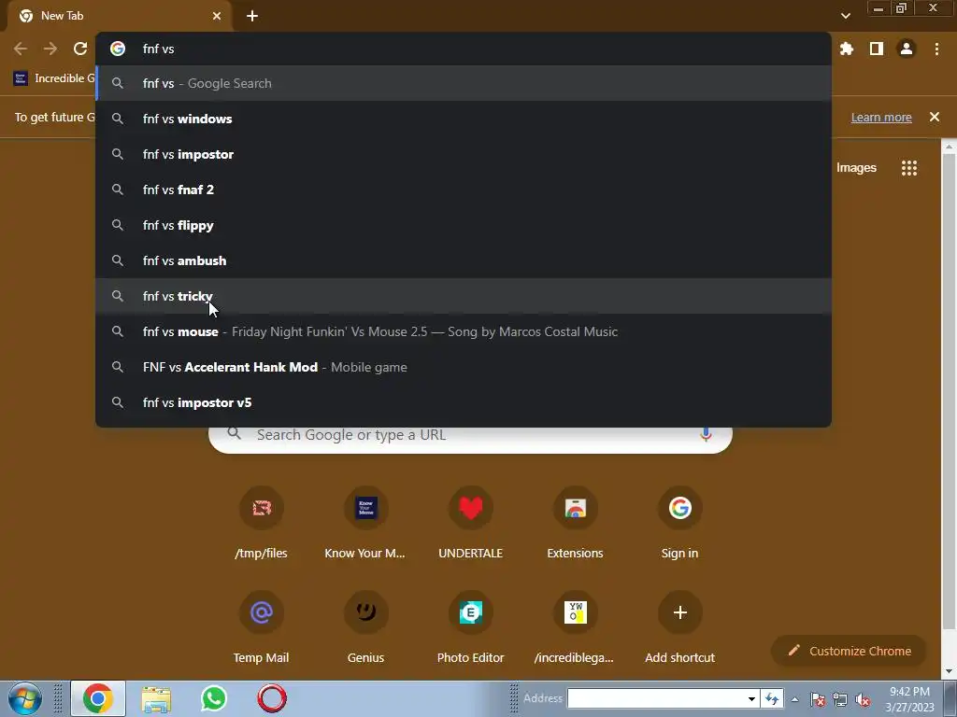This screenshot has height=717, width=957.
Task: Choose the "fnf vs mouse" song suggestion
Action: (464, 331)
